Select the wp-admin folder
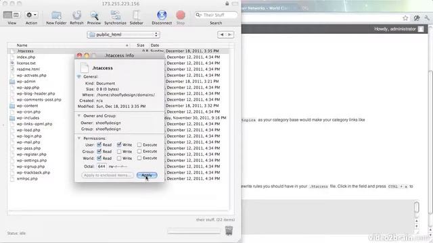The width and height of the screenshot is (433, 243). (x=26, y=81)
